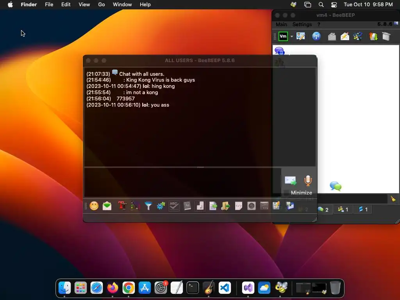Open Terminal from the Dock
This screenshot has height=300, width=400.
[193, 288]
